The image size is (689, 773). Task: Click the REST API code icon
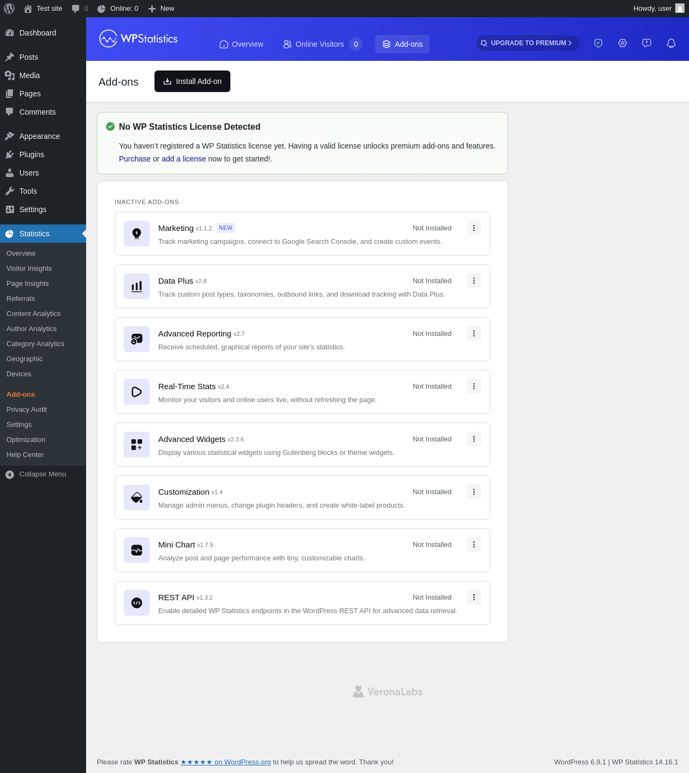pos(137,603)
